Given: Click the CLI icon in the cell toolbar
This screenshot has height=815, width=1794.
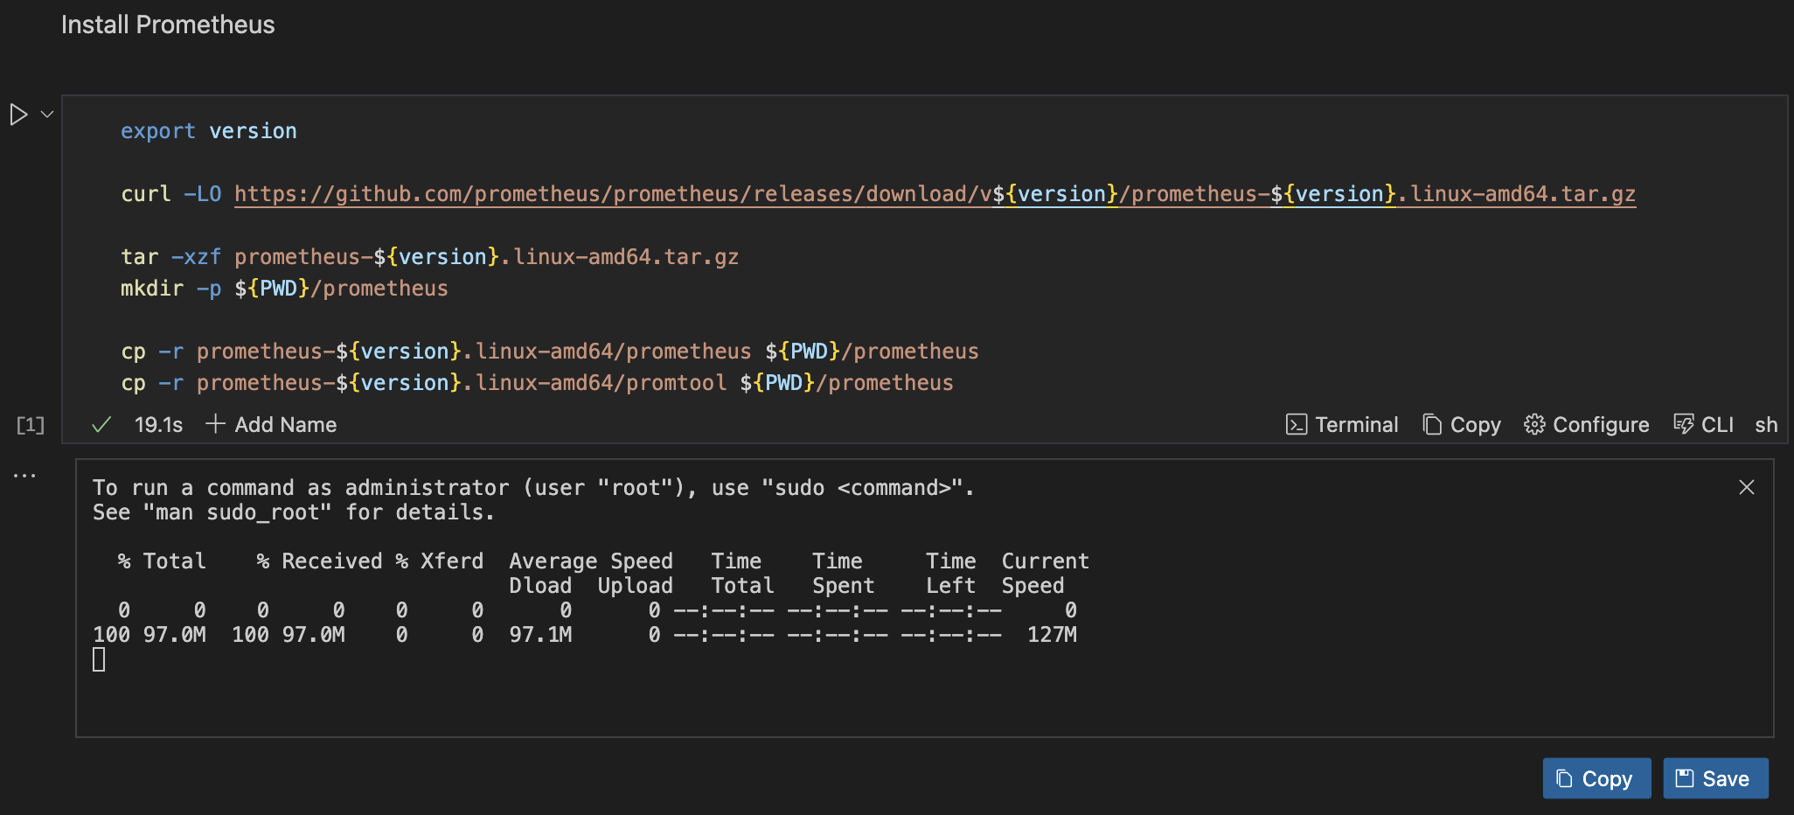Looking at the screenshot, I should 1683,425.
